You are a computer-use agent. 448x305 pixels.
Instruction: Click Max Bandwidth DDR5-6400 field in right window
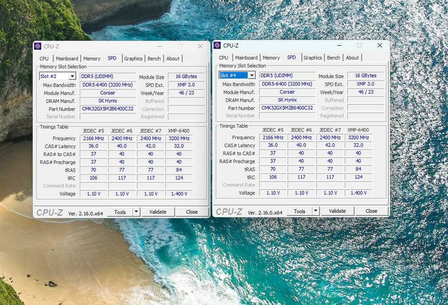coord(287,84)
